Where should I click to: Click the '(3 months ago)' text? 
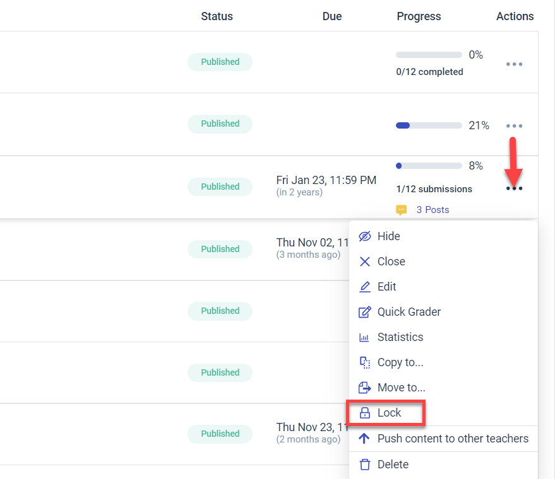coord(308,255)
